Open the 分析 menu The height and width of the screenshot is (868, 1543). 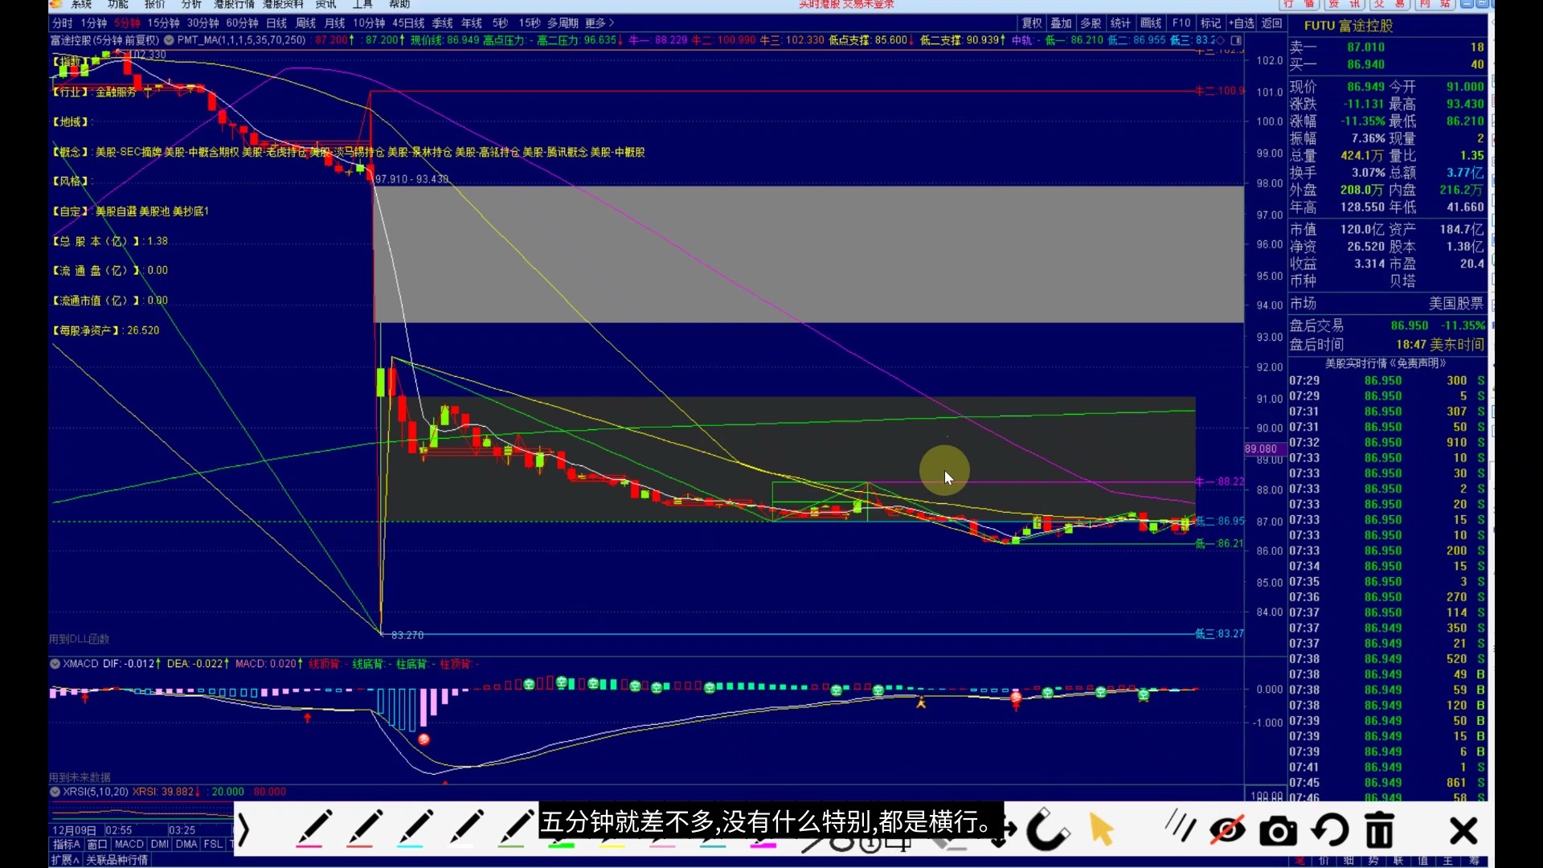(191, 4)
